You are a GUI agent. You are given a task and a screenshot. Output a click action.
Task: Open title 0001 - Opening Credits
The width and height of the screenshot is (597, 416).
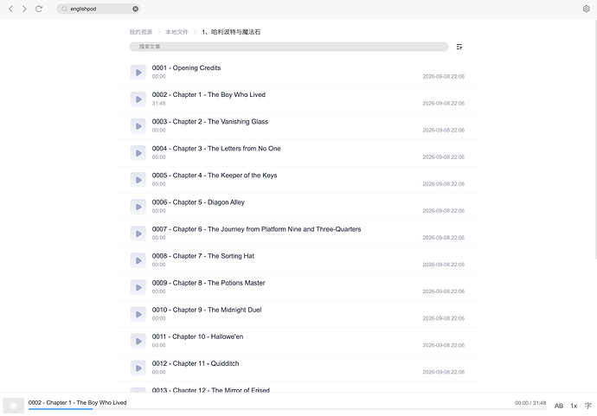186,67
